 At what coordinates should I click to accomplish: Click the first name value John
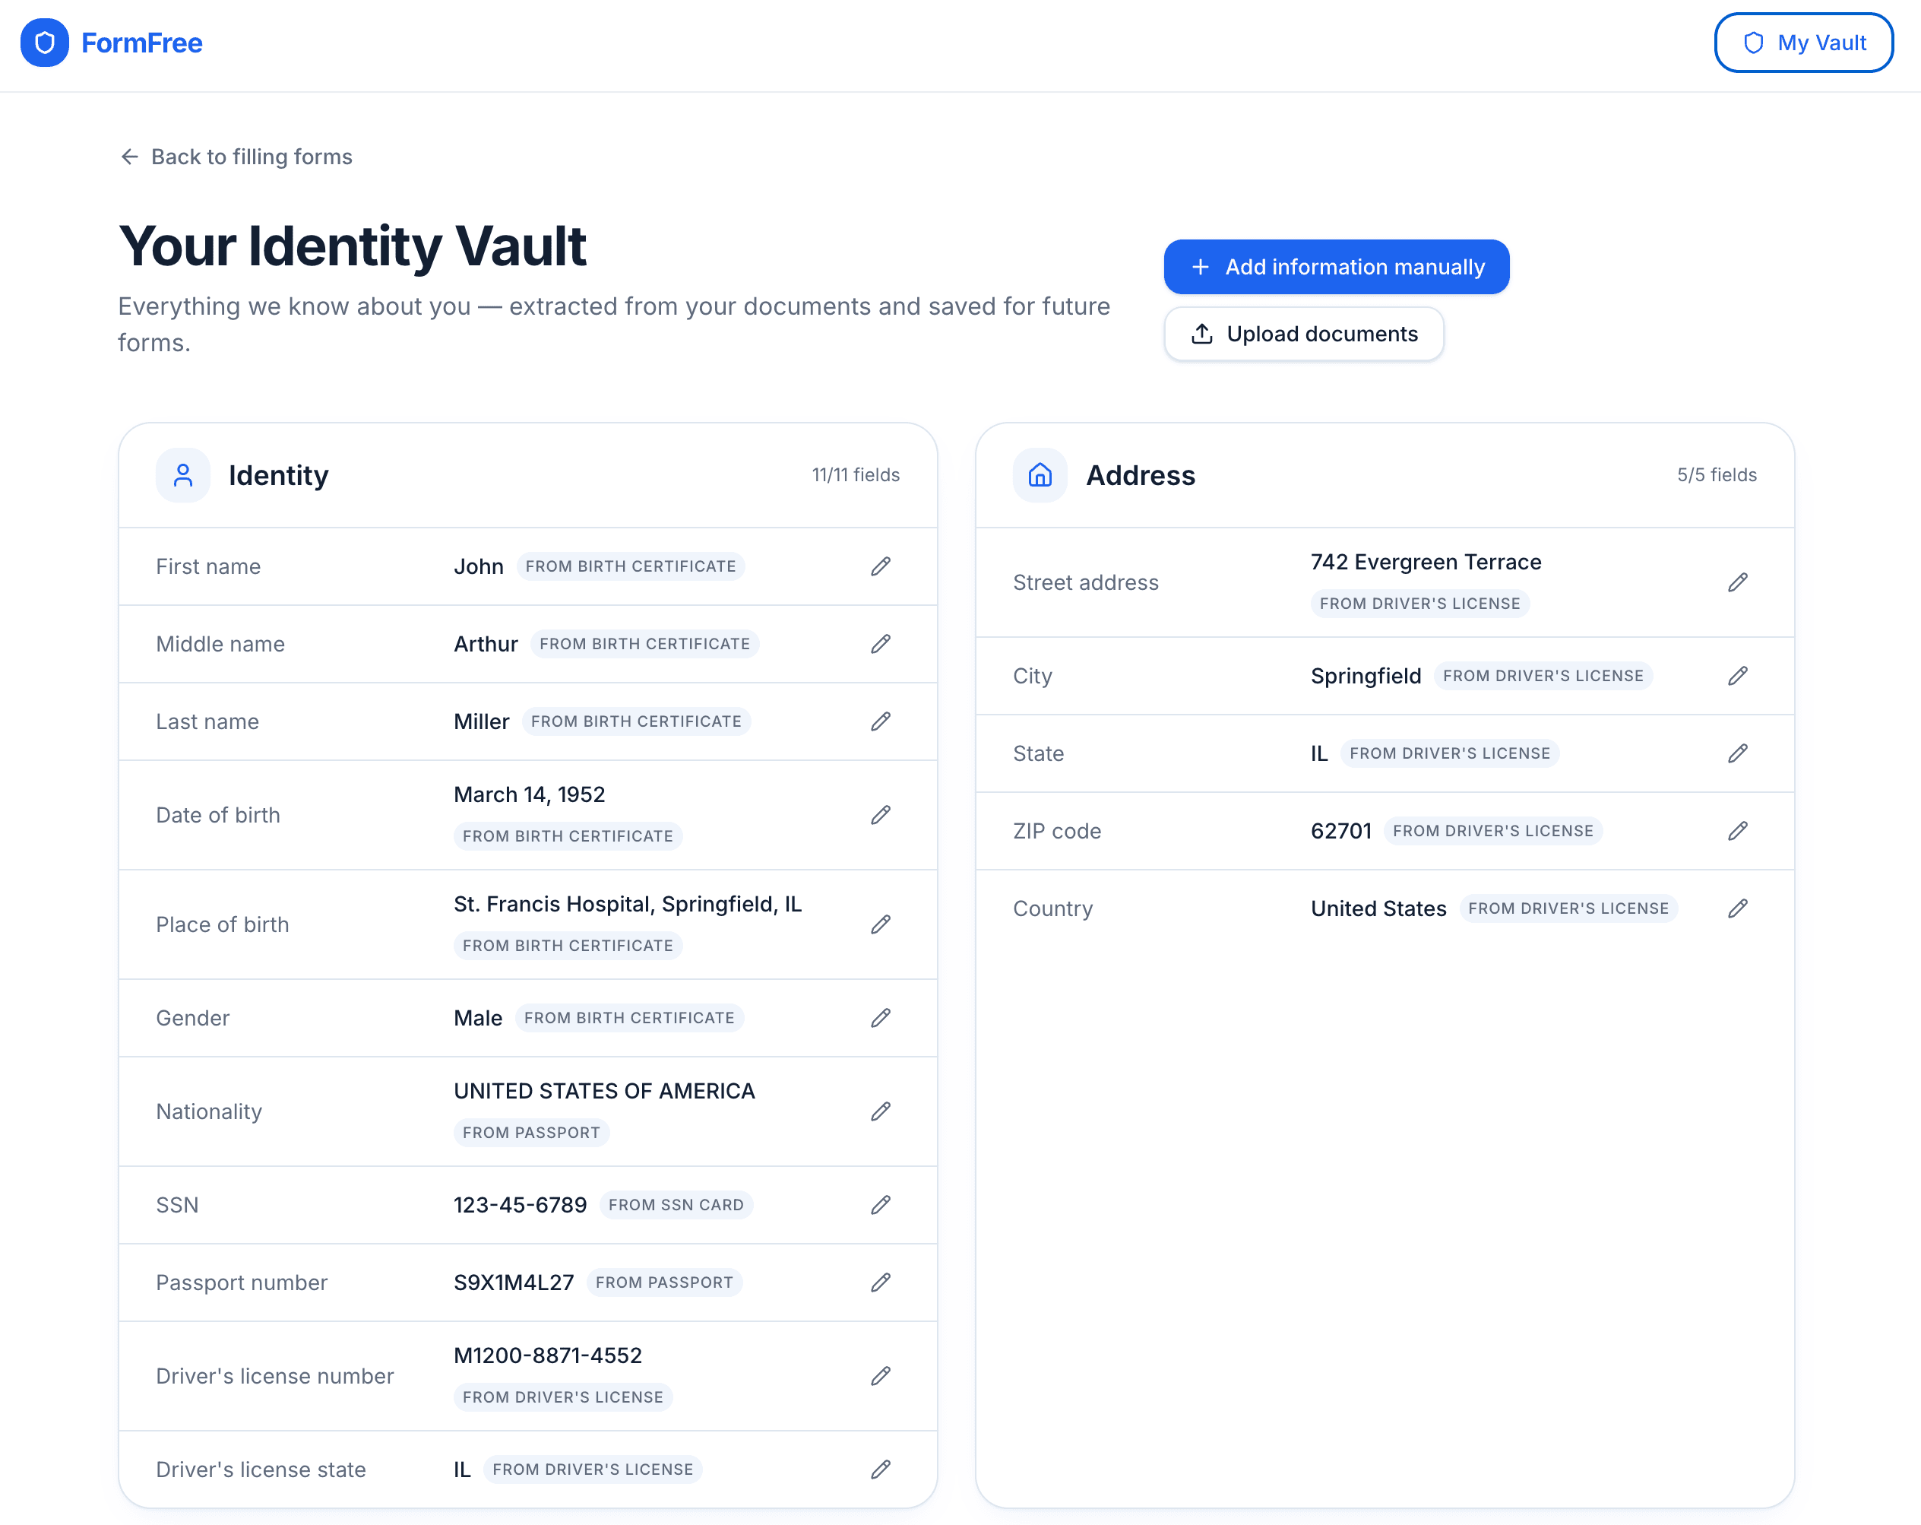click(x=479, y=567)
